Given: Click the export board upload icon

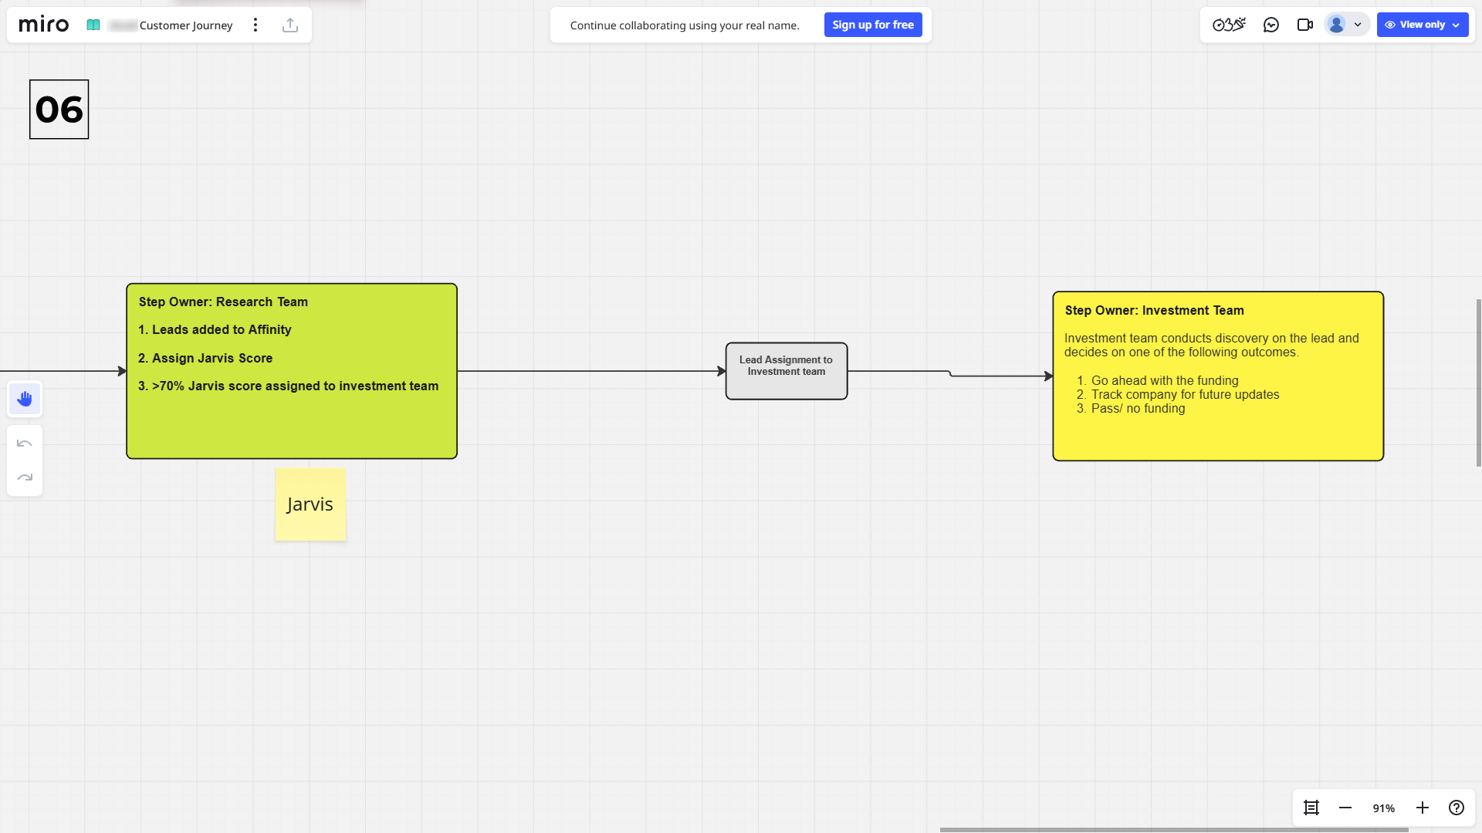Looking at the screenshot, I should coord(290,25).
